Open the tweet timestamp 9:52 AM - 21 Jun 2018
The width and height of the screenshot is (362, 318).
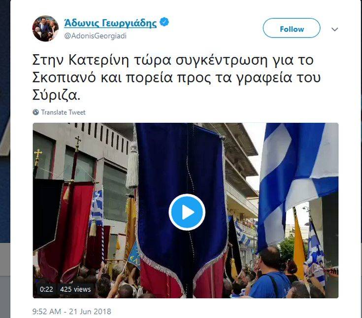(71, 312)
